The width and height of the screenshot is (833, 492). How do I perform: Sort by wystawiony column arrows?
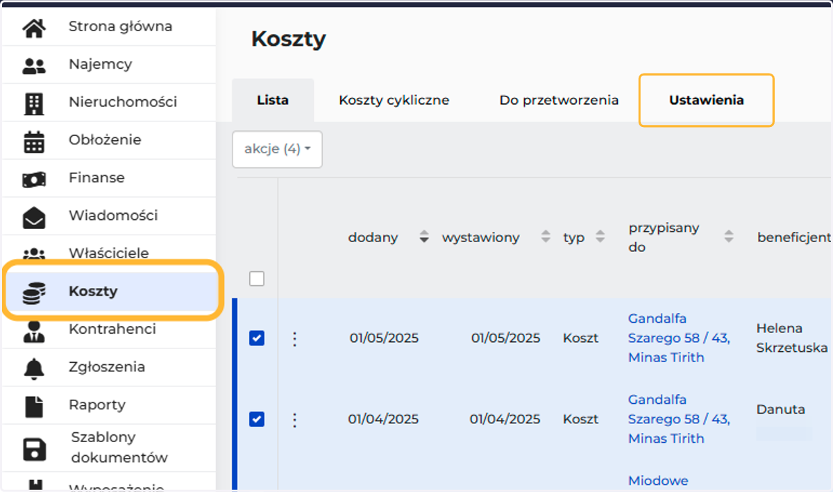[x=546, y=237]
